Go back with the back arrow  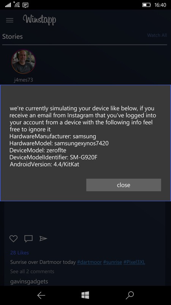coord(41,295)
